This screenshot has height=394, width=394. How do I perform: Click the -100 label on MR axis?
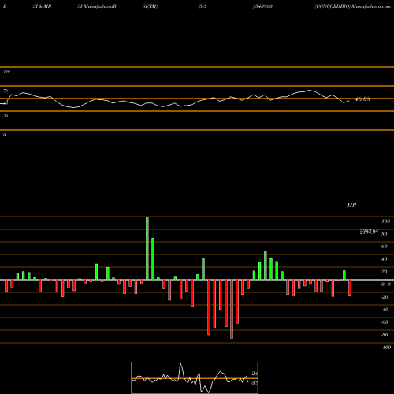[x=386, y=348]
